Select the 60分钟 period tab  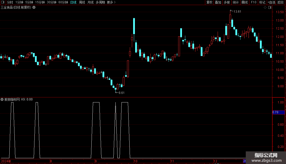[x=63, y=2]
